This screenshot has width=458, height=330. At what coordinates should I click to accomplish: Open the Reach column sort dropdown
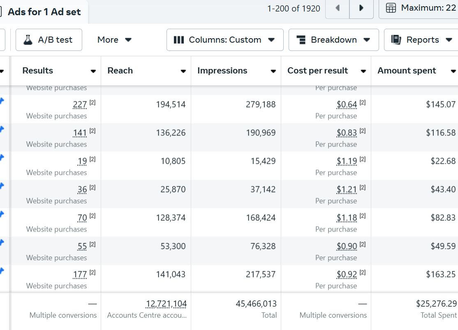tap(183, 71)
